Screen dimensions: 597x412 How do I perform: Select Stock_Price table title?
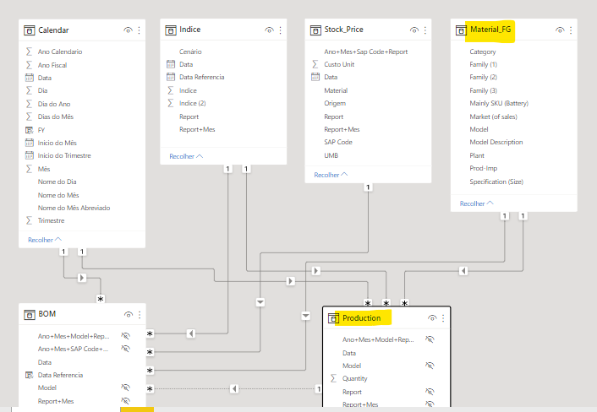point(343,30)
